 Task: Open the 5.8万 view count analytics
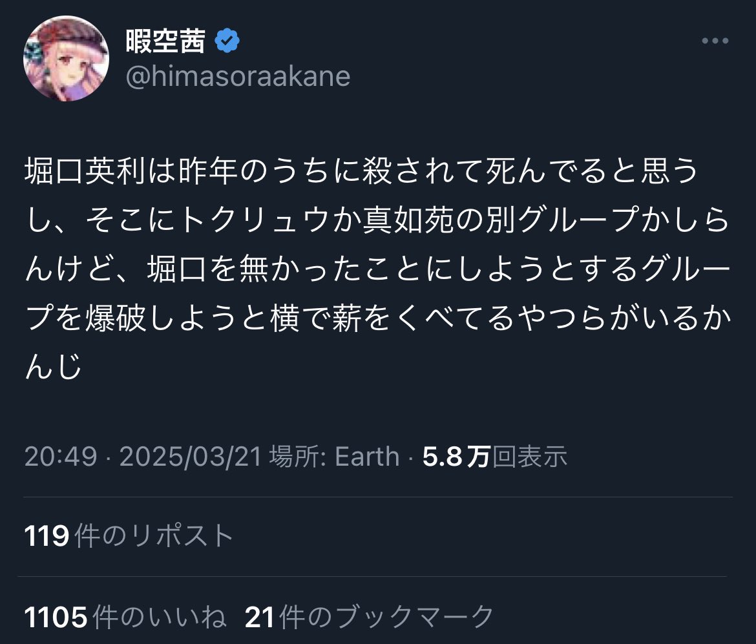[x=456, y=457]
